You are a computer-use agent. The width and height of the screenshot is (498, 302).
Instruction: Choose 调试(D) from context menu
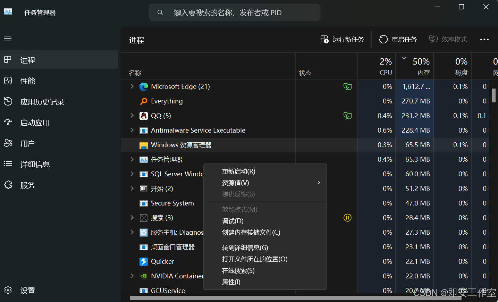coord(265,221)
